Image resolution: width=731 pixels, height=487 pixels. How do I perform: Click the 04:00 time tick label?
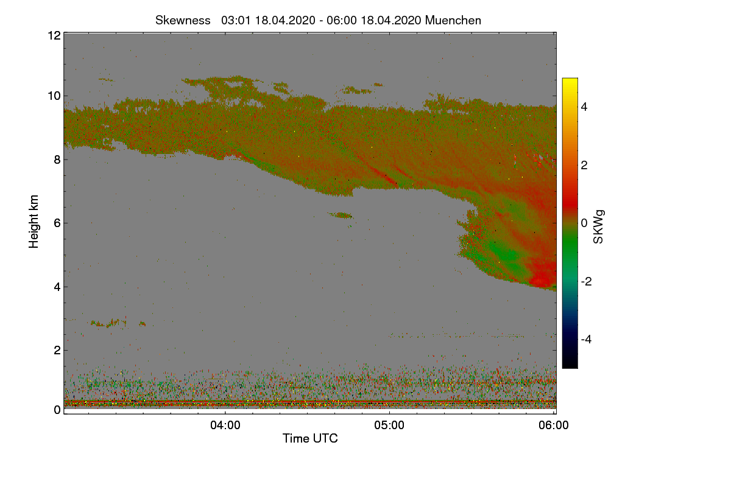click(225, 426)
